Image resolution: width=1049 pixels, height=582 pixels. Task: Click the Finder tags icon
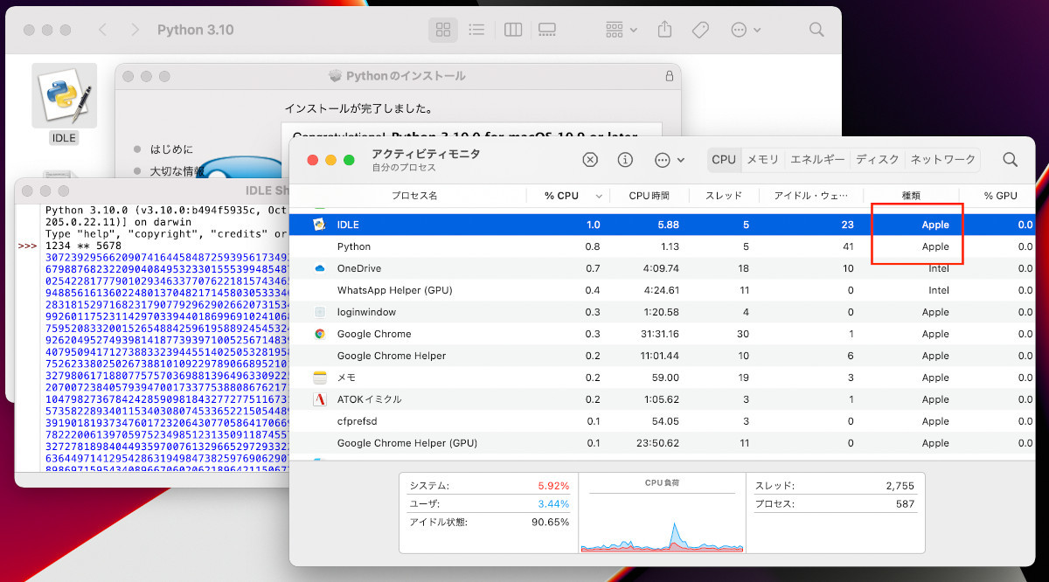(x=700, y=30)
